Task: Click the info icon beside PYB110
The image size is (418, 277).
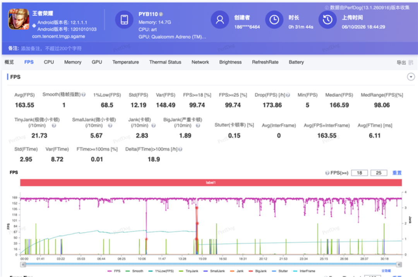Action: 161,14
